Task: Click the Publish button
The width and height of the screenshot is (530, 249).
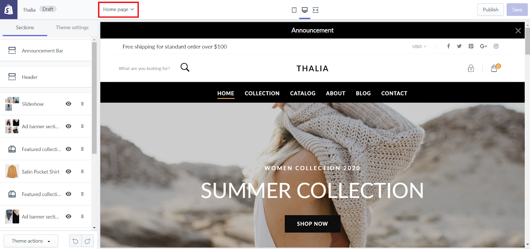Action: 491,10
